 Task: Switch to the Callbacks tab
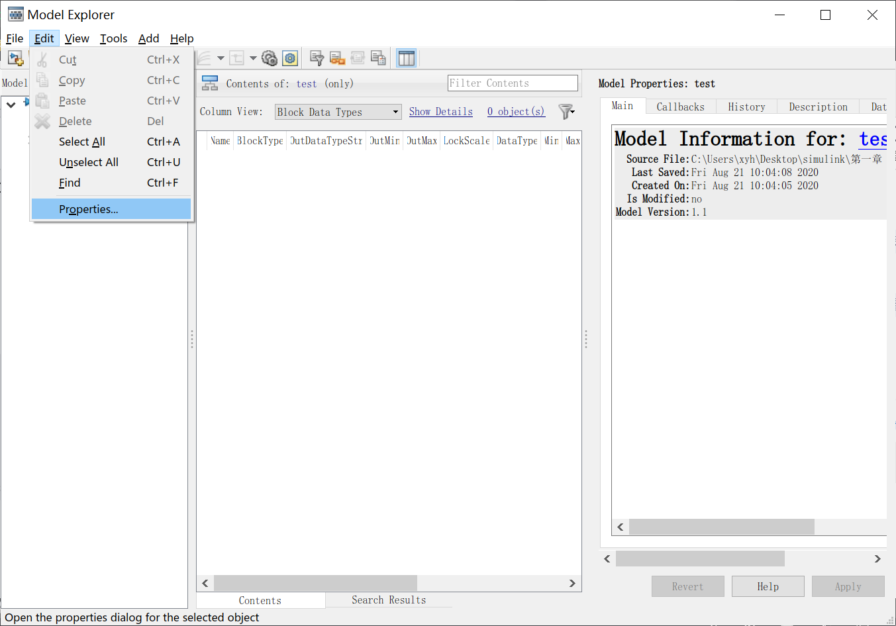click(680, 106)
